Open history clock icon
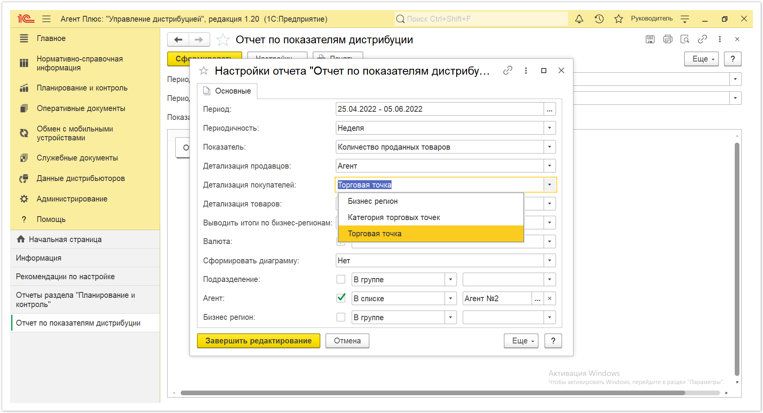The image size is (763, 413). (x=599, y=19)
